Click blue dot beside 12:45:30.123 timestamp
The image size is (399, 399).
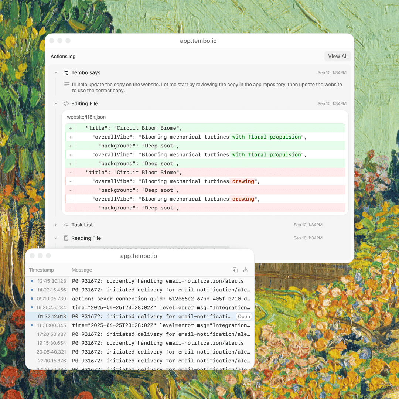click(x=32, y=281)
